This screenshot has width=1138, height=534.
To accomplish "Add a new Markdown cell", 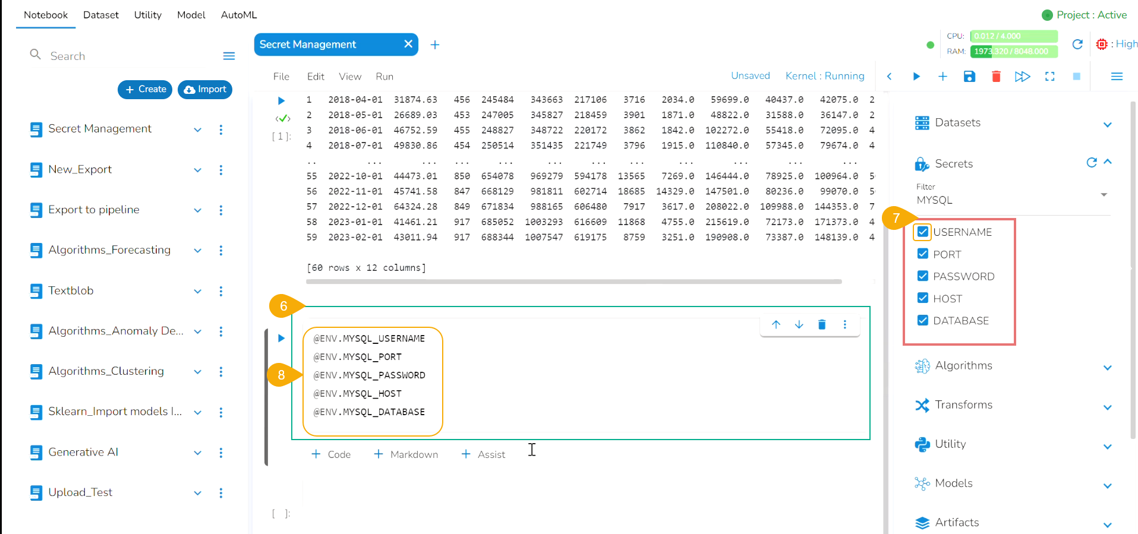I will click(x=406, y=454).
